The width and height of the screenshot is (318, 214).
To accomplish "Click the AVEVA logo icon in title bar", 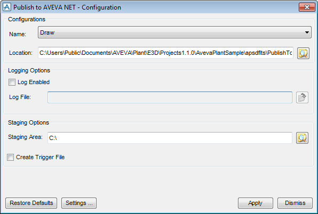I will (7, 7).
